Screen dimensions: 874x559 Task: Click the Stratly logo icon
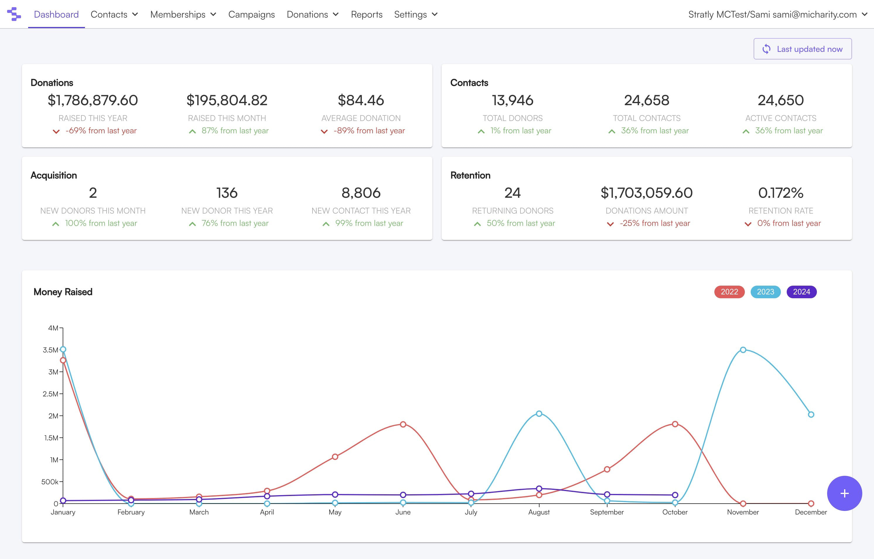[14, 14]
